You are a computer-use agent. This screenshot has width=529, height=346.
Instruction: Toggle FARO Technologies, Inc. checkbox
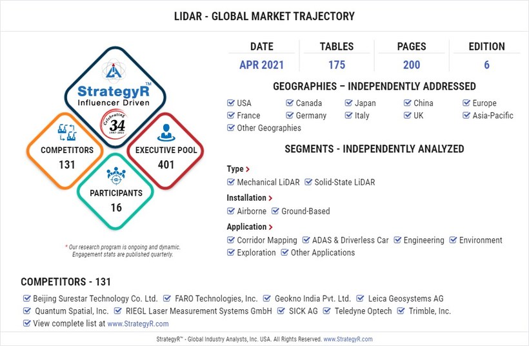click(167, 298)
